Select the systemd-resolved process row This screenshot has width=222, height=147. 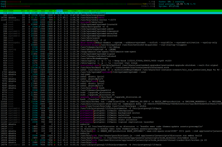(x=111, y=36)
